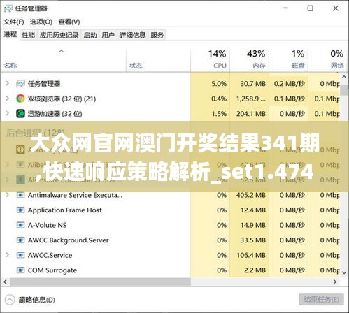Open the 选项(O) menu
349x313 pixels.
pos(41,22)
